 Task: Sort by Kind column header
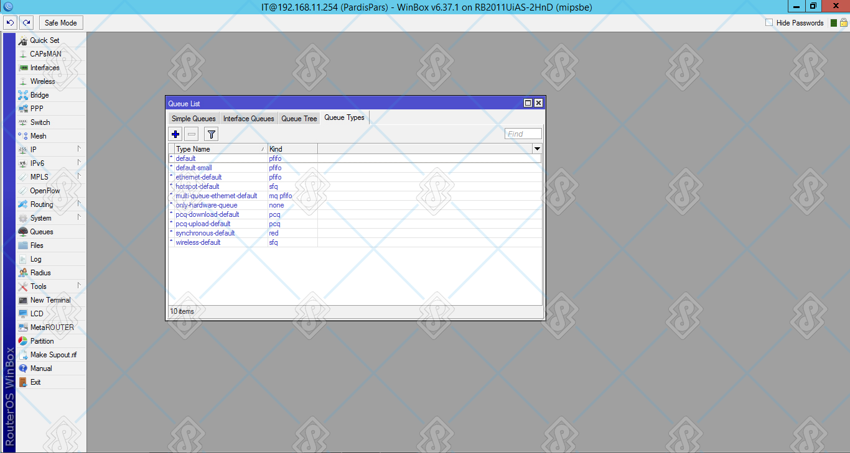pyautogui.click(x=292, y=149)
